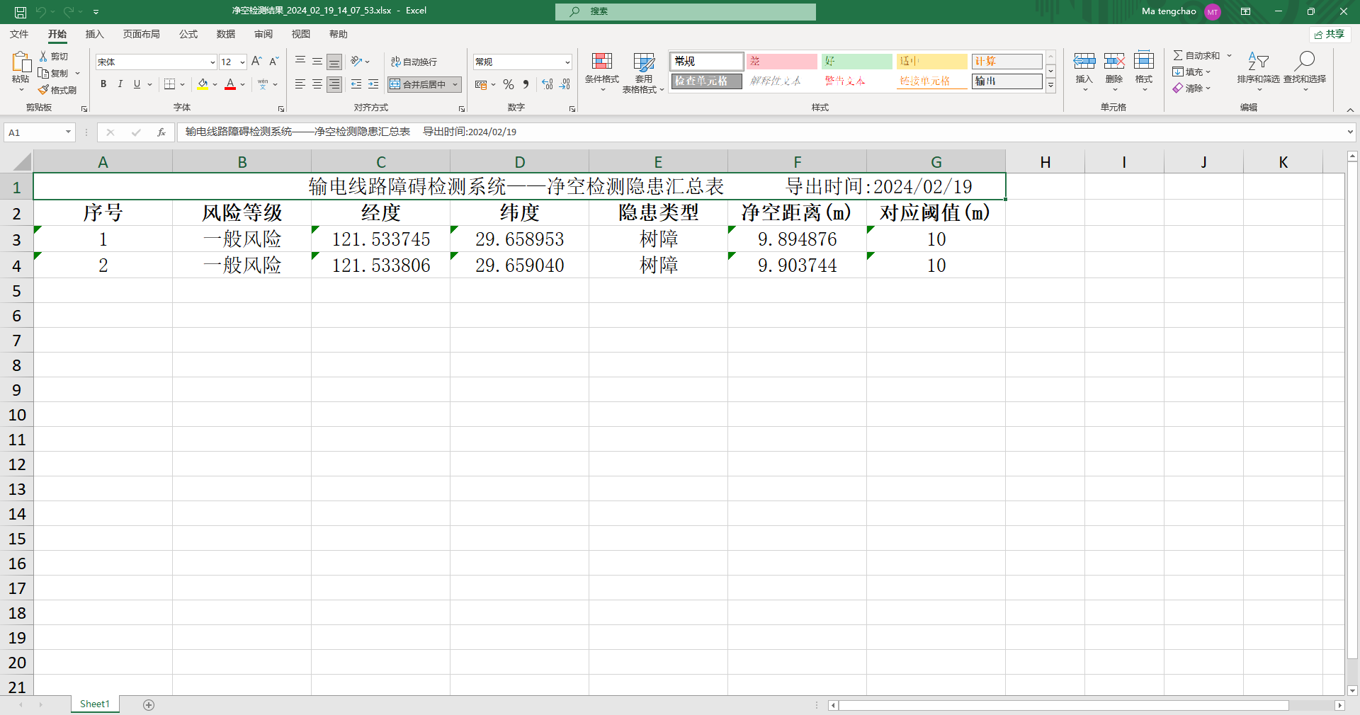Apply the yellow fill color swatch
The width and height of the screenshot is (1360, 715).
point(203,84)
